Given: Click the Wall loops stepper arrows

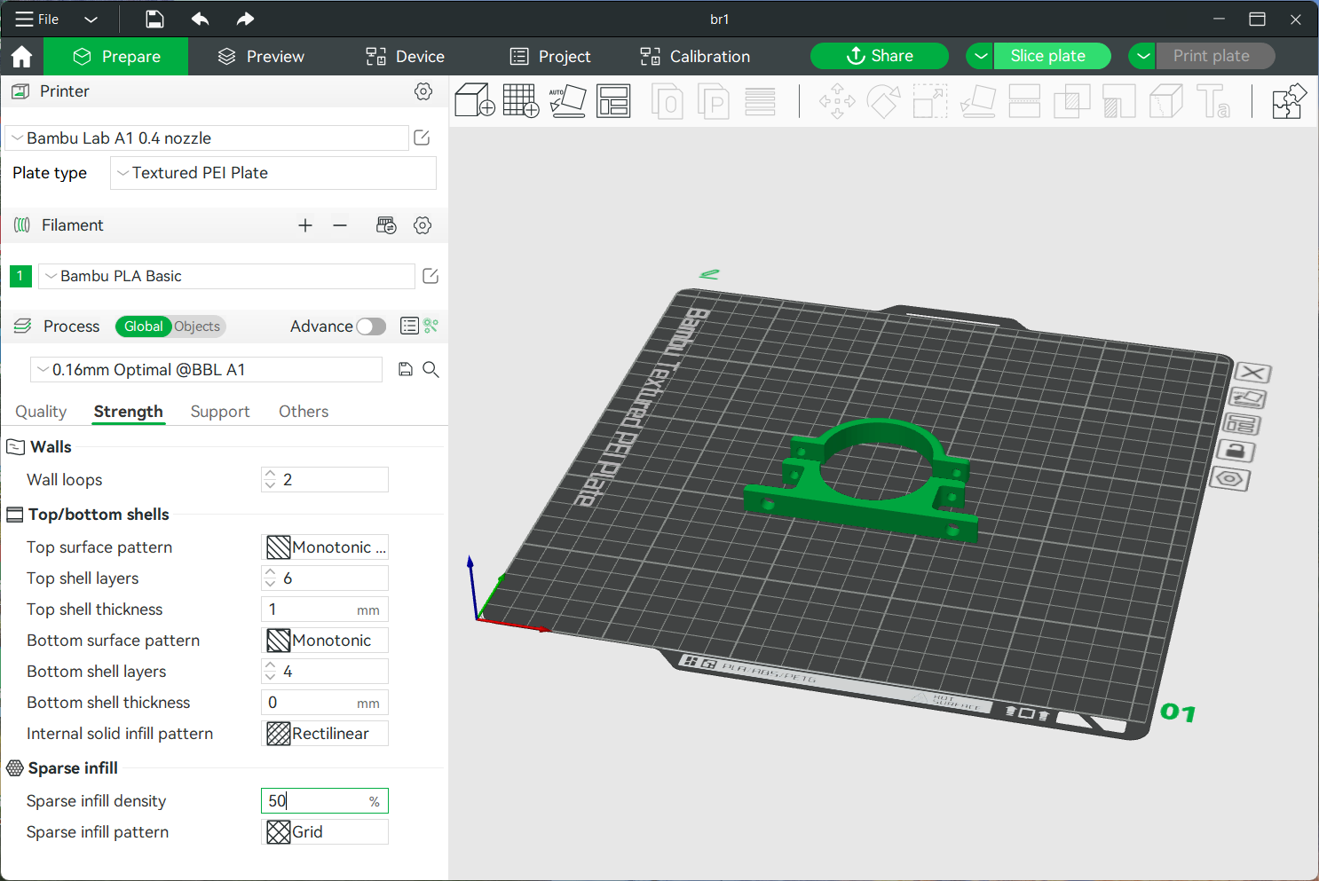Looking at the screenshot, I should 270,480.
